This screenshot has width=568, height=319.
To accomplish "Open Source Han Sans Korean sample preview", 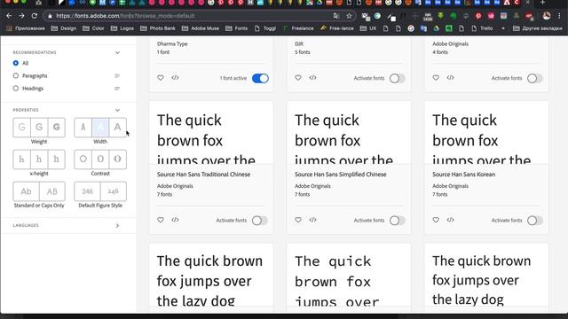I will pos(486,133).
